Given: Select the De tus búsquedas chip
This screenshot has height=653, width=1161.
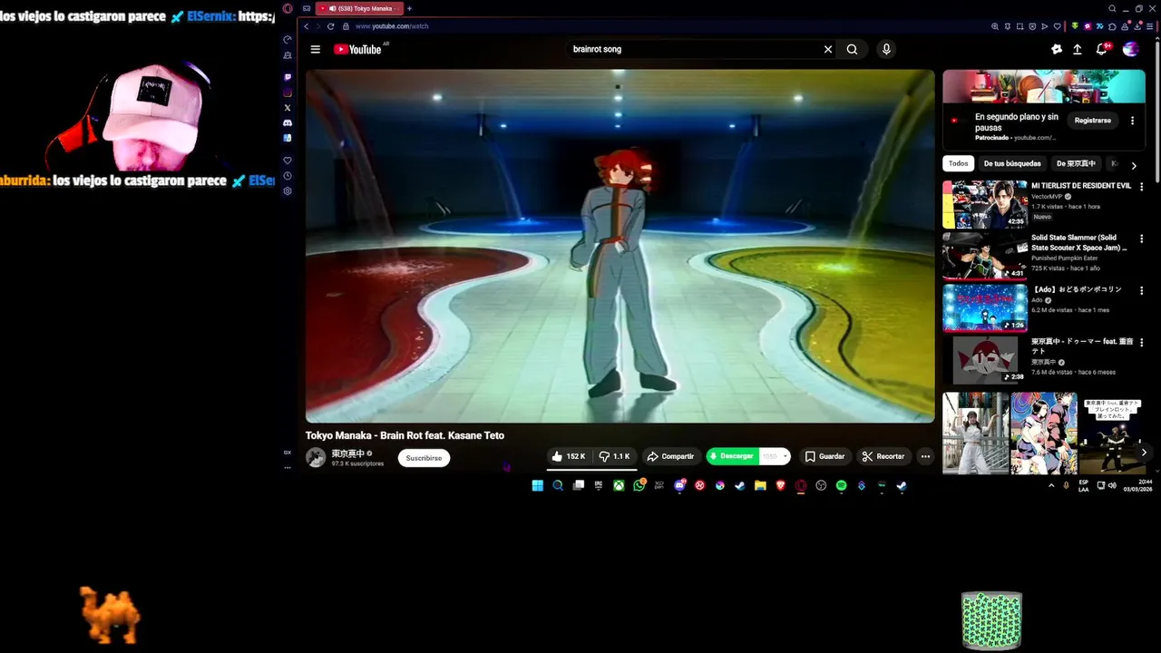Looking at the screenshot, I should [x=1011, y=163].
